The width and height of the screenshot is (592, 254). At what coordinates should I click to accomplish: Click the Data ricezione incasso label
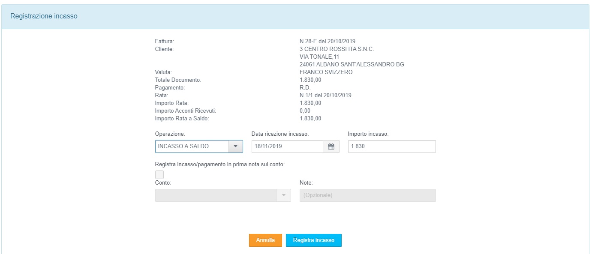280,134
